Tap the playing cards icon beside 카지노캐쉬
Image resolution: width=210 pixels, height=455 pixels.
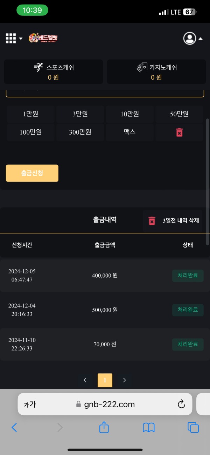(x=142, y=67)
